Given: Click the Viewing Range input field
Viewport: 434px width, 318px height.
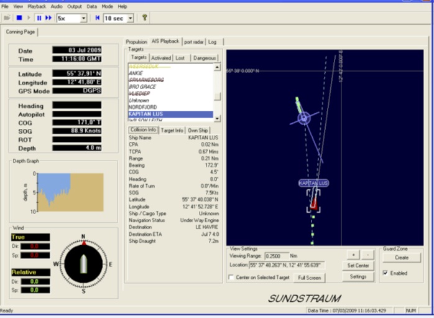Looking at the screenshot, I should (276, 256).
